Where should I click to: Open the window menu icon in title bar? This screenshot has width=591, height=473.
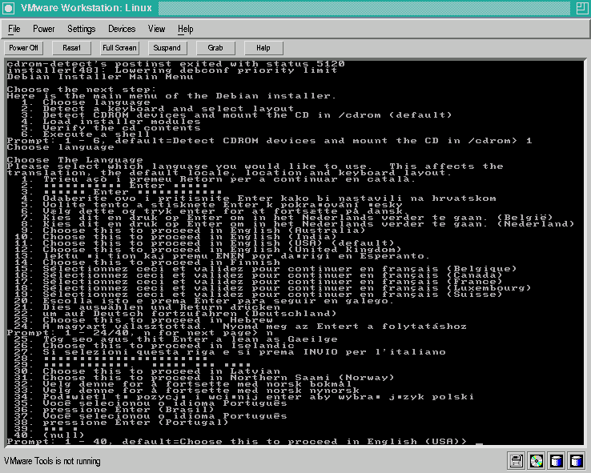(8, 8)
